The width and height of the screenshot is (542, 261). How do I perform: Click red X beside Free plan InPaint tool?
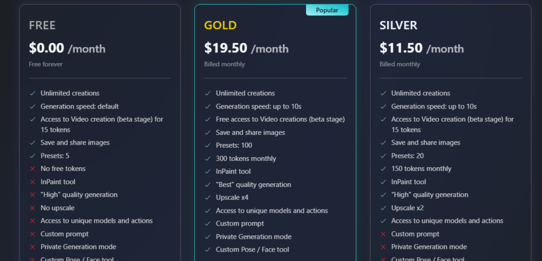(32, 182)
